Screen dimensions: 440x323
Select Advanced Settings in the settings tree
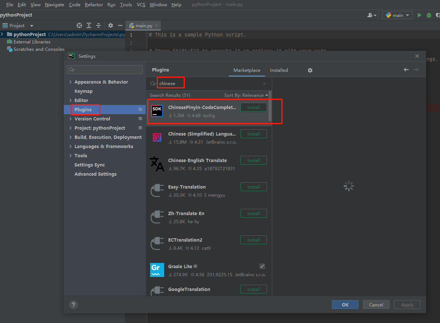(x=96, y=174)
